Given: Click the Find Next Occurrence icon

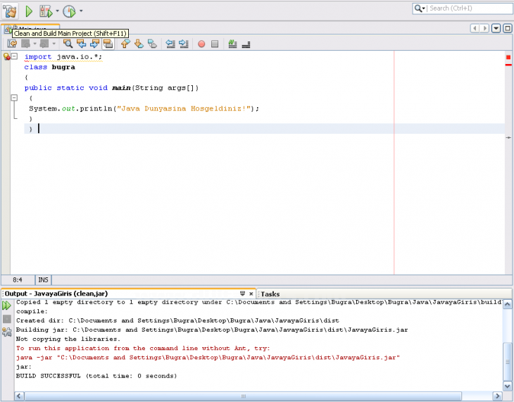Looking at the screenshot, I should 95,44.
